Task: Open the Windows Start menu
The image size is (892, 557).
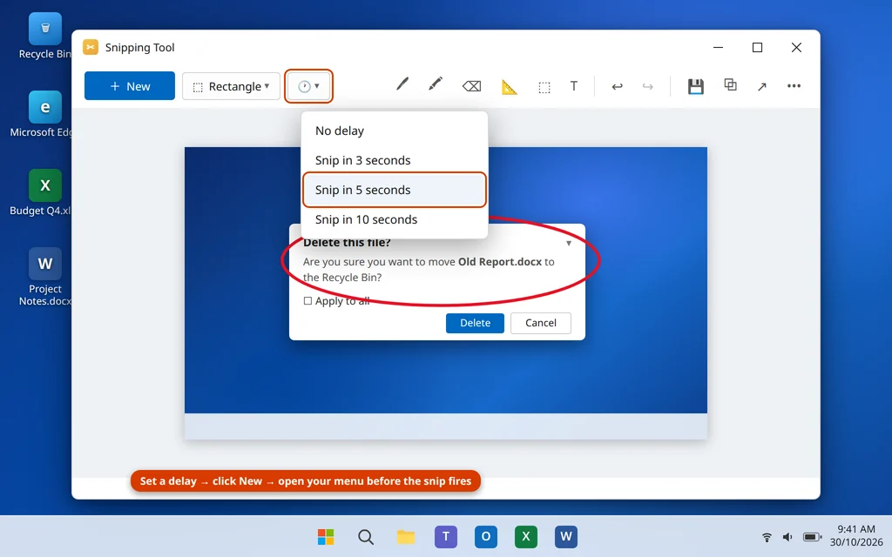Action: point(326,536)
